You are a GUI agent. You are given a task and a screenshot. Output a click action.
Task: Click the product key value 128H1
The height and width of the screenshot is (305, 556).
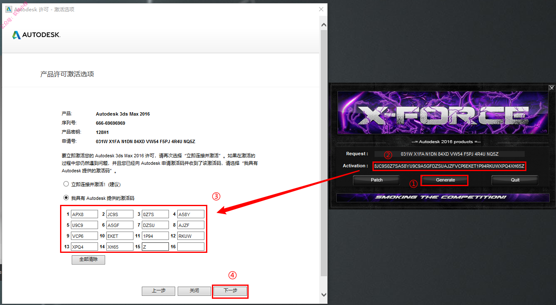(x=103, y=132)
